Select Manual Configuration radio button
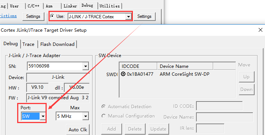 point(103,116)
